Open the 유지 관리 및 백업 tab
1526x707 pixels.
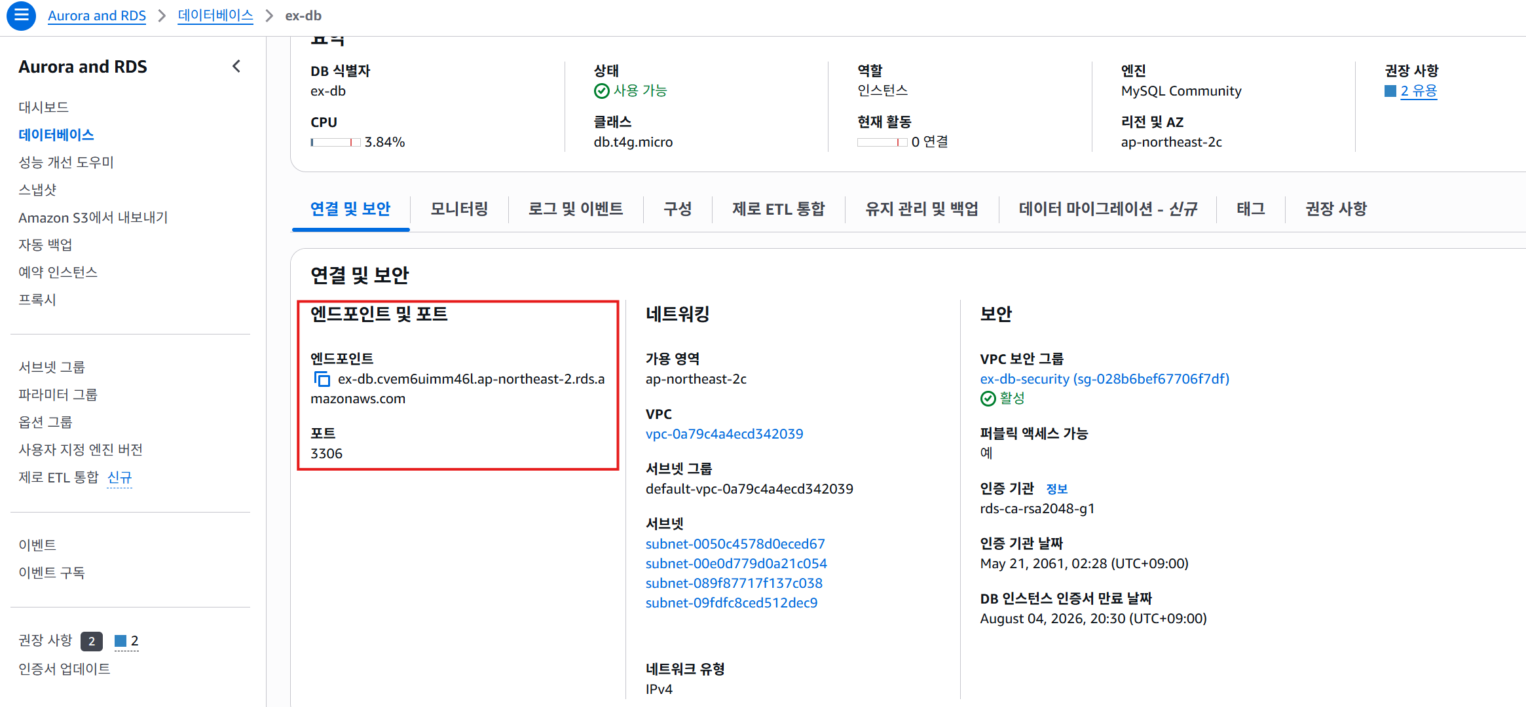coord(921,209)
